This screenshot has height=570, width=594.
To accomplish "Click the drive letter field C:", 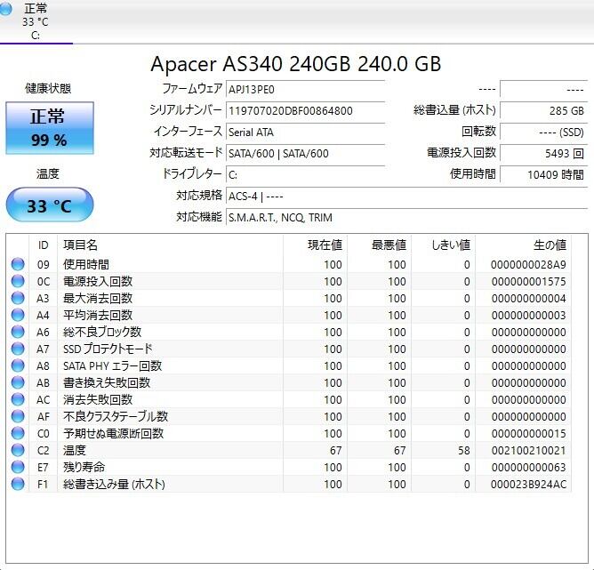I will [x=305, y=174].
